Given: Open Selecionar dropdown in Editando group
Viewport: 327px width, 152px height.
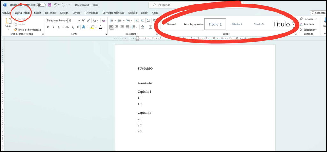Looking at the screenshot, I should click(x=308, y=30).
